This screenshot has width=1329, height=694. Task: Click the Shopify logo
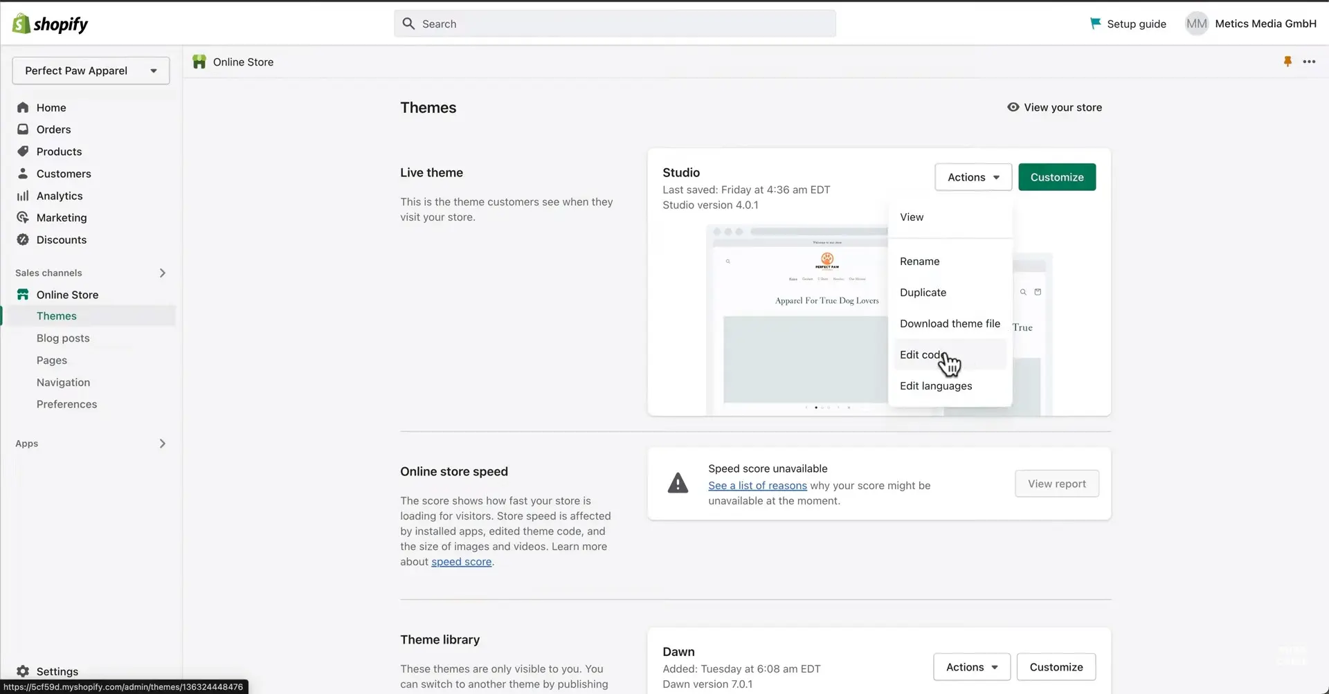(x=50, y=24)
